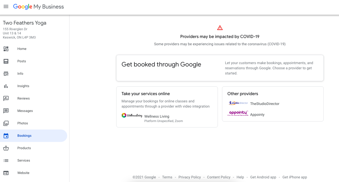This screenshot has height=182, width=339.
Task: Click the Posts sidebar icon
Action: coord(6,61)
